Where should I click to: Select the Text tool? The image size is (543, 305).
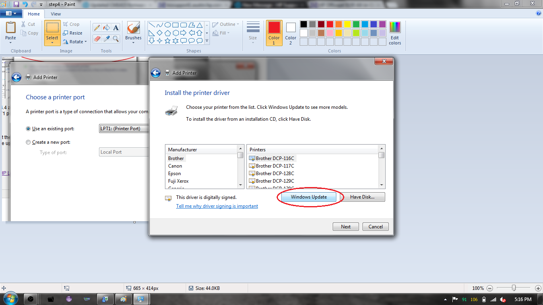pyautogui.click(x=116, y=28)
